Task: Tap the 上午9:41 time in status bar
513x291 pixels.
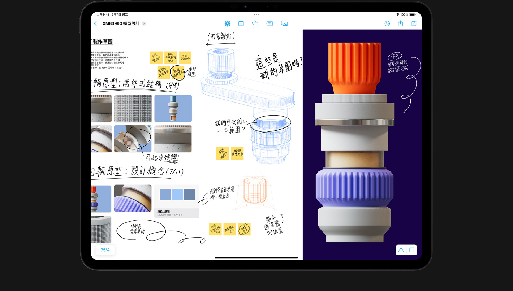Action: (103, 14)
